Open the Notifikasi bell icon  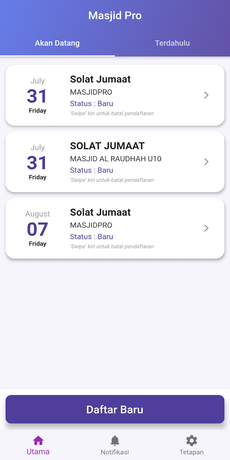pos(115,441)
